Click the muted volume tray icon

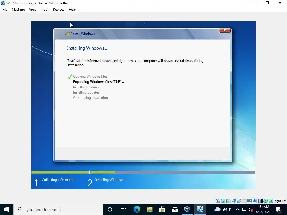[x=250, y=209]
